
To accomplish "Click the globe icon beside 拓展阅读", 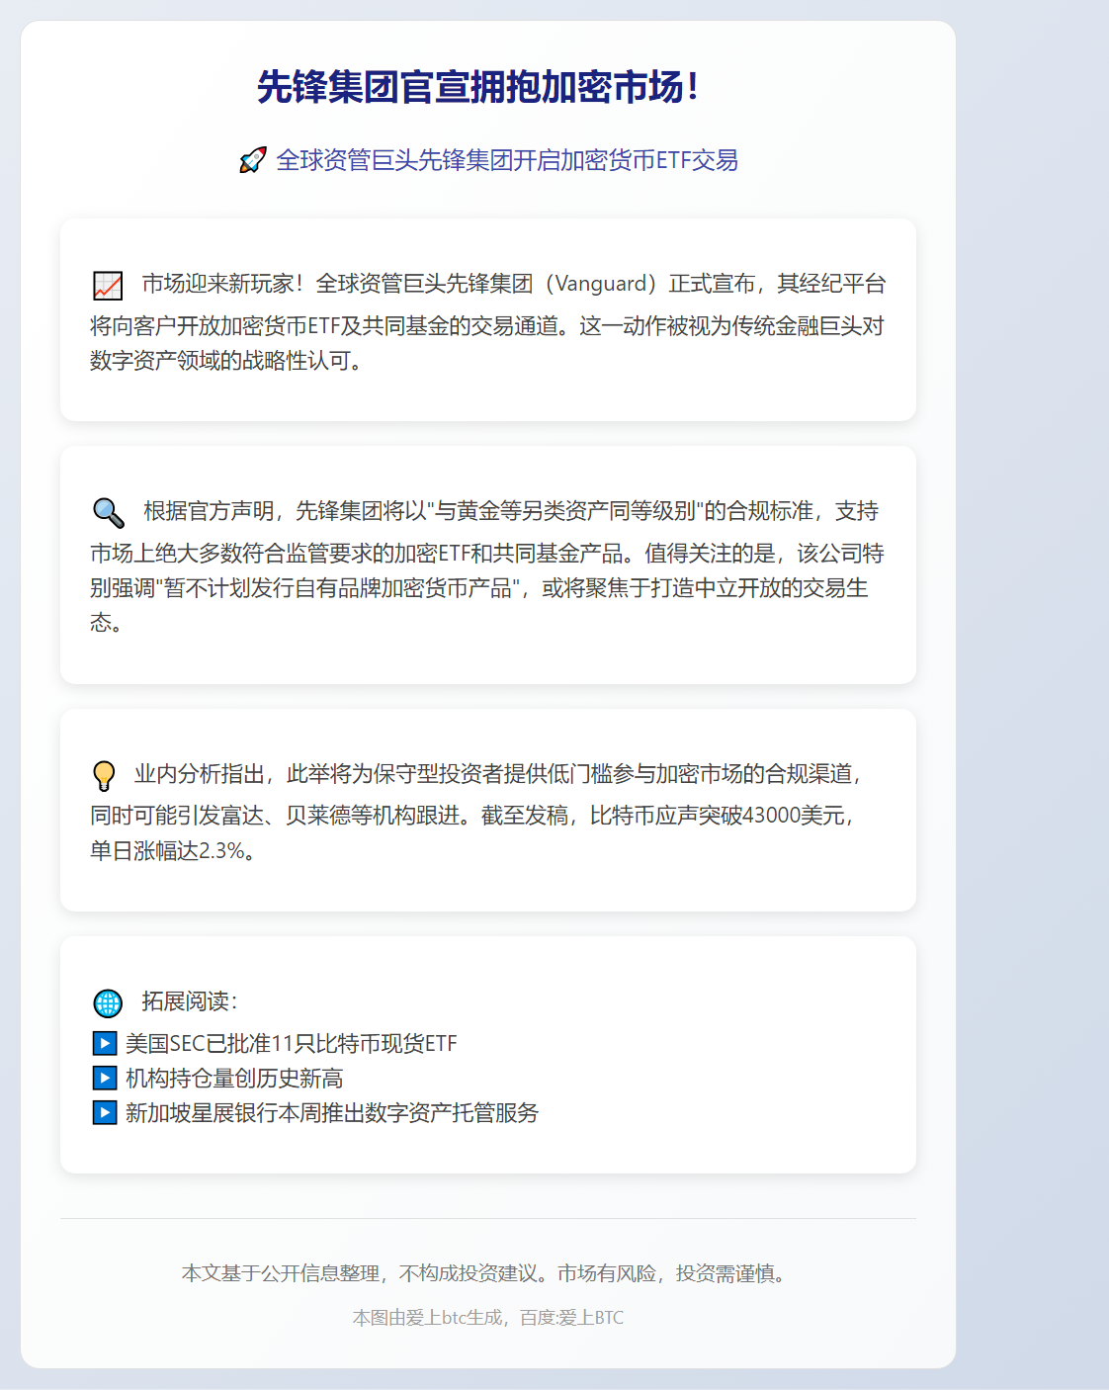I will point(108,1002).
